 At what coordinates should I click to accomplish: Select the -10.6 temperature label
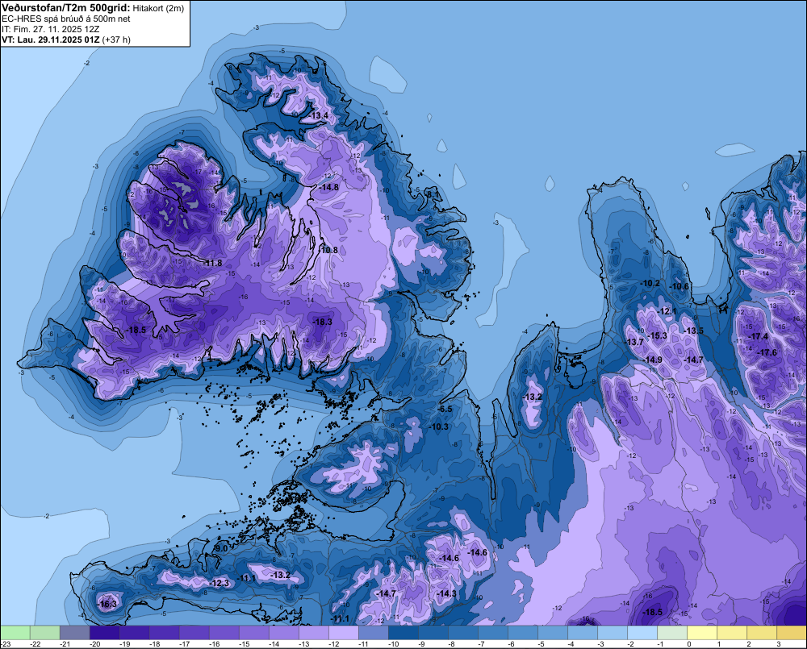pyautogui.click(x=679, y=286)
